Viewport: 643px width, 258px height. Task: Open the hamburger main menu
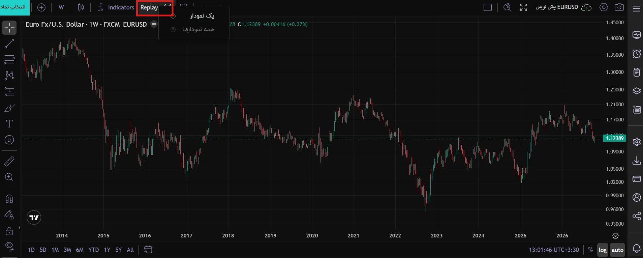point(637,8)
